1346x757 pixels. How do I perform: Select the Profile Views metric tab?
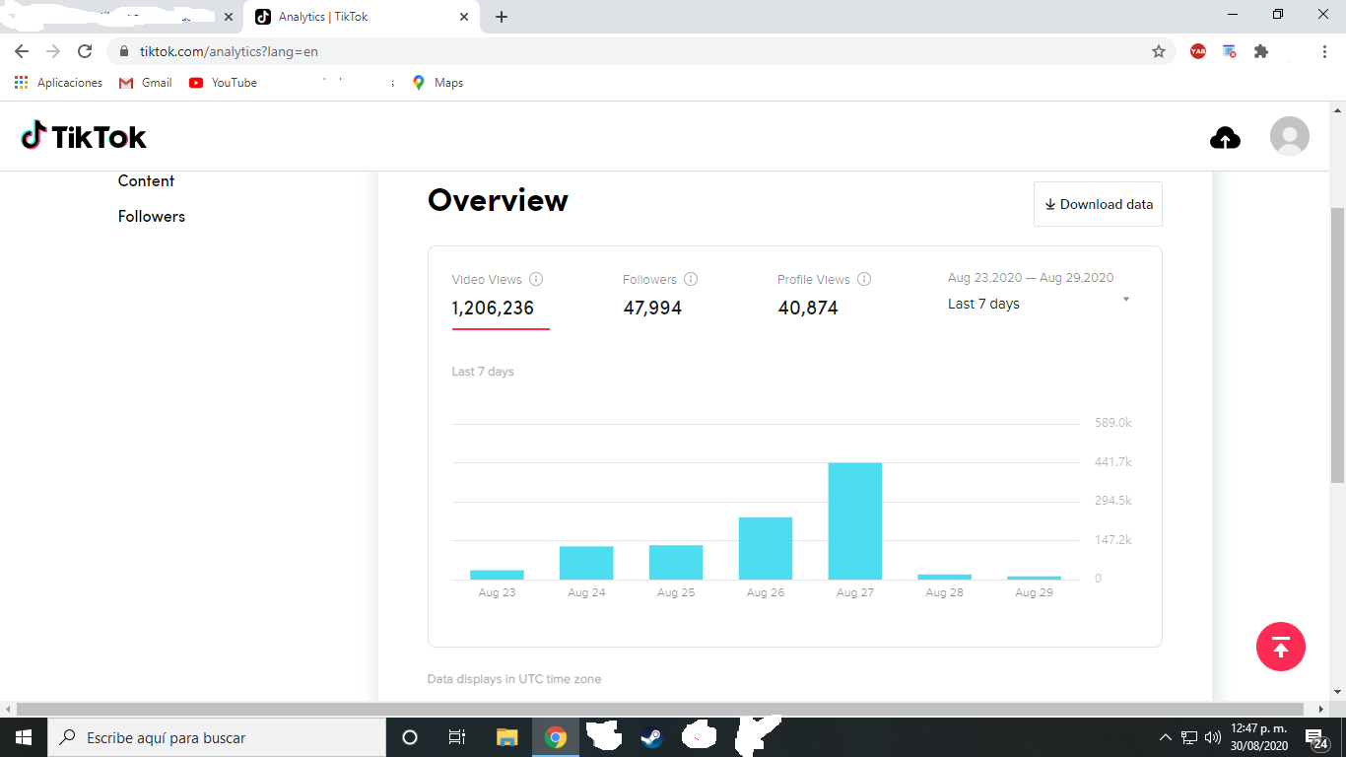[824, 295]
